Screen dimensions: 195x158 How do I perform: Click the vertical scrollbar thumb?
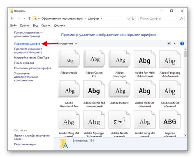186,54
